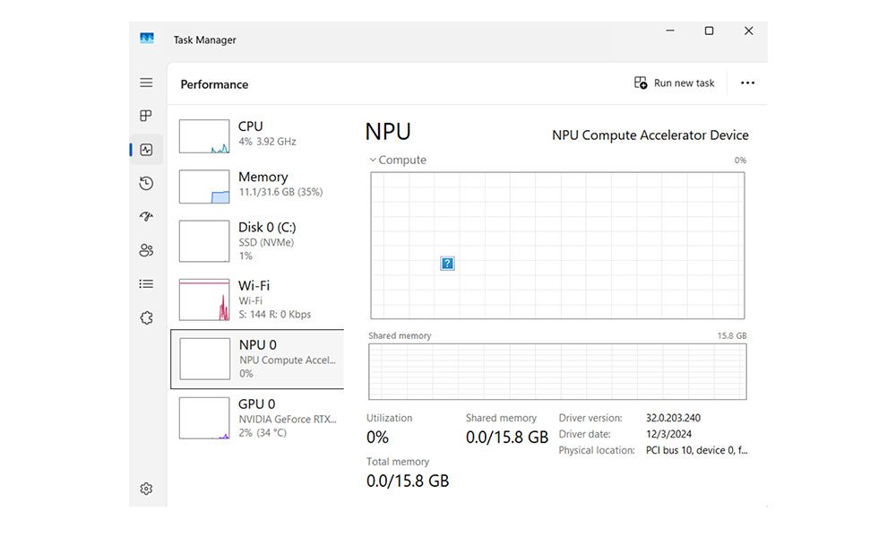
Task: Switch to the Users page icon
Action: (146, 250)
